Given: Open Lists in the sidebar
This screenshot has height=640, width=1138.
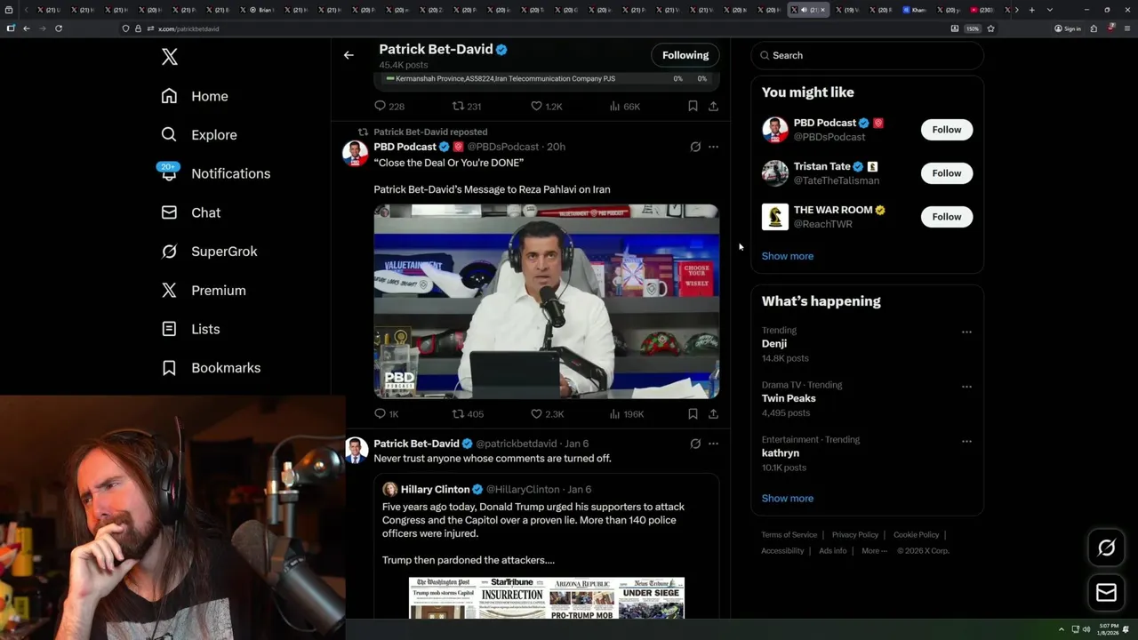Looking at the screenshot, I should (190, 329).
